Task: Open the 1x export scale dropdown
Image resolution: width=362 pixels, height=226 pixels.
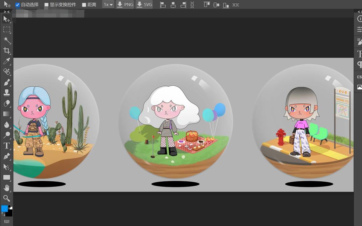Action: coord(108,5)
